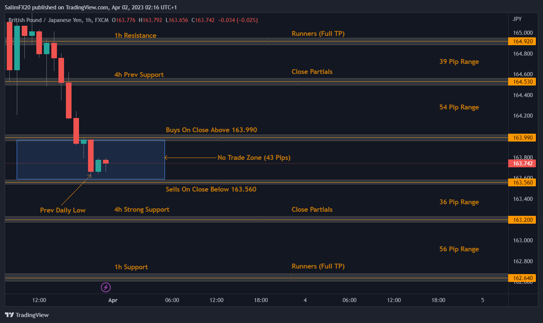The image size is (543, 323).
Task: Click the 'Prev Daily Low' label
Action: [x=63, y=210]
